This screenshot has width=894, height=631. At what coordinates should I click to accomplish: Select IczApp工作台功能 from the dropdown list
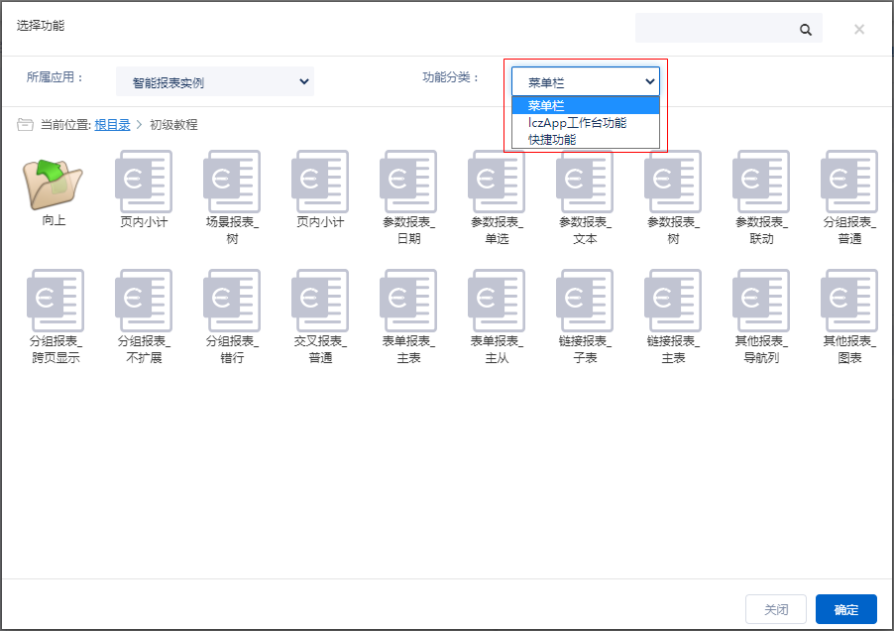coord(577,123)
